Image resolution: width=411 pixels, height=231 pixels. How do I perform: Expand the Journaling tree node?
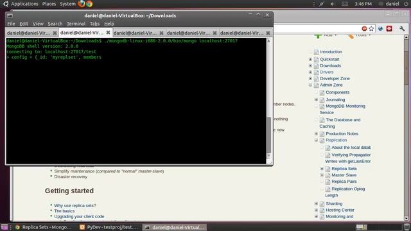(x=316, y=100)
